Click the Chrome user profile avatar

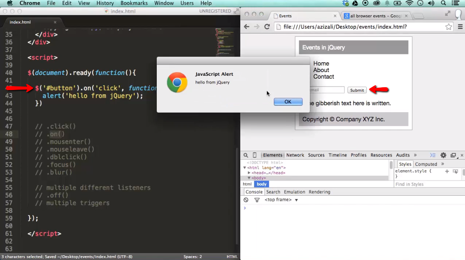tap(458, 14)
